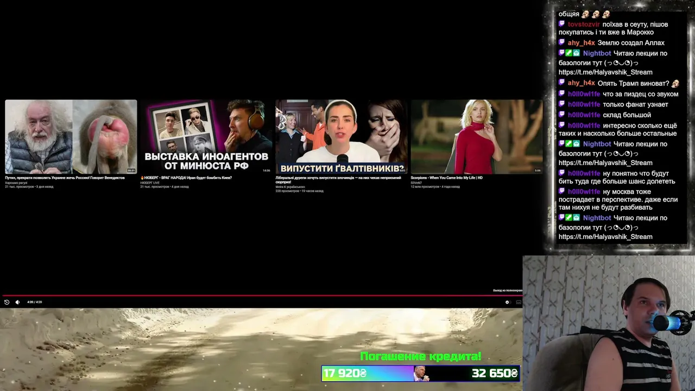
Task: Click chat message 'Землю создал Аллах'
Action: (x=631, y=43)
